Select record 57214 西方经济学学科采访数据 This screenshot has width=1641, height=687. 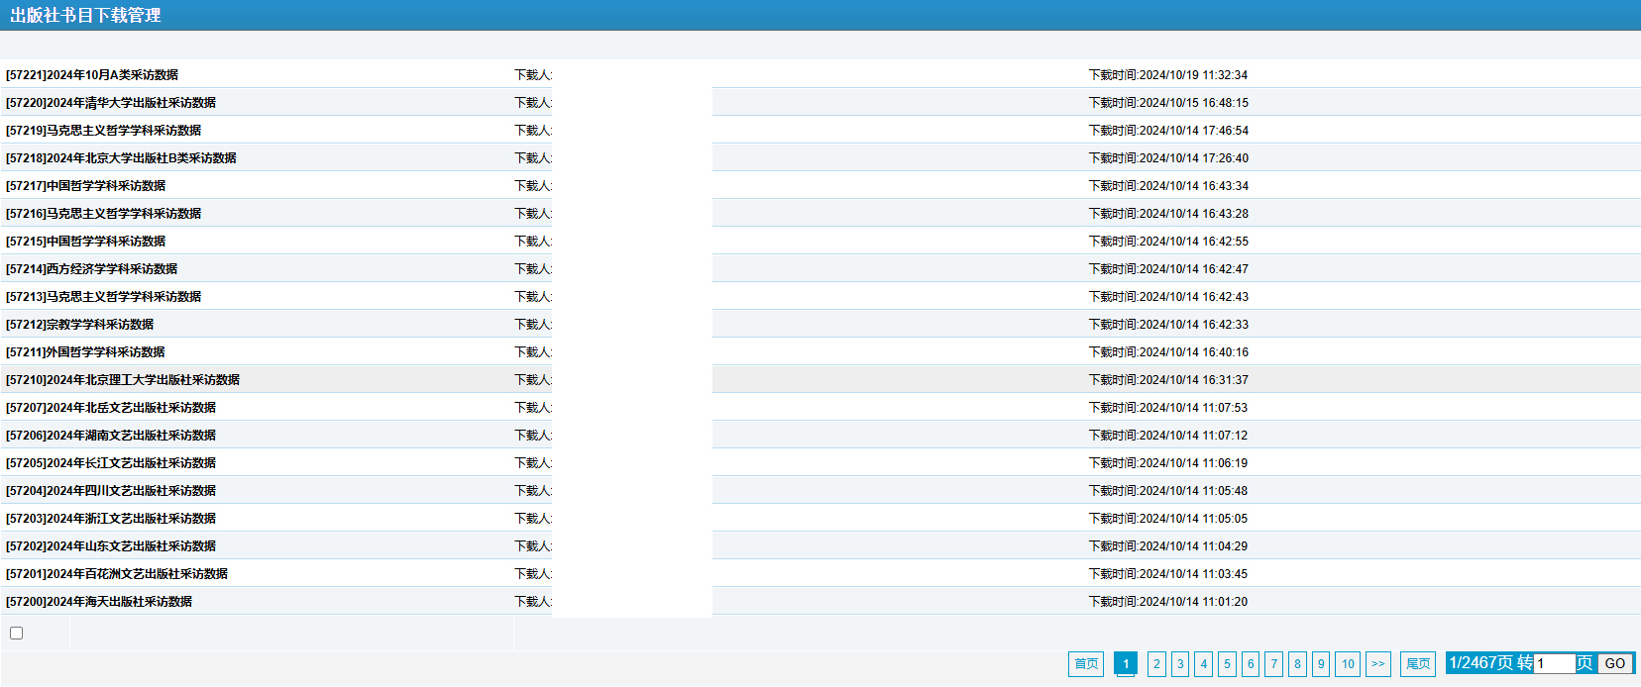(x=92, y=269)
